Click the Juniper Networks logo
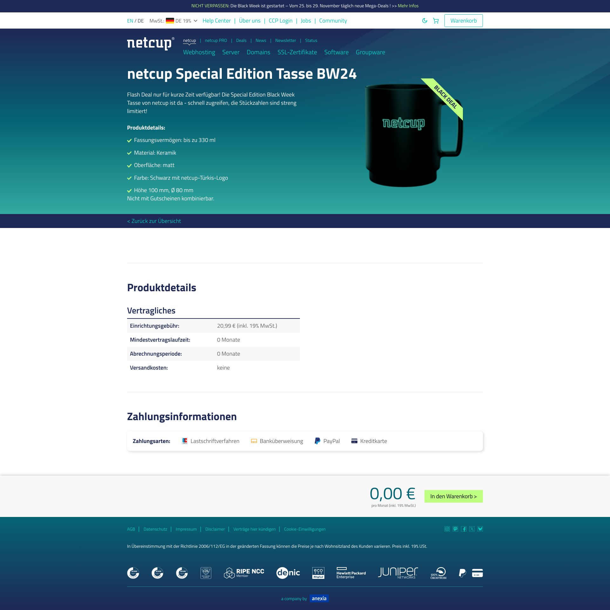The image size is (610, 610). [398, 573]
